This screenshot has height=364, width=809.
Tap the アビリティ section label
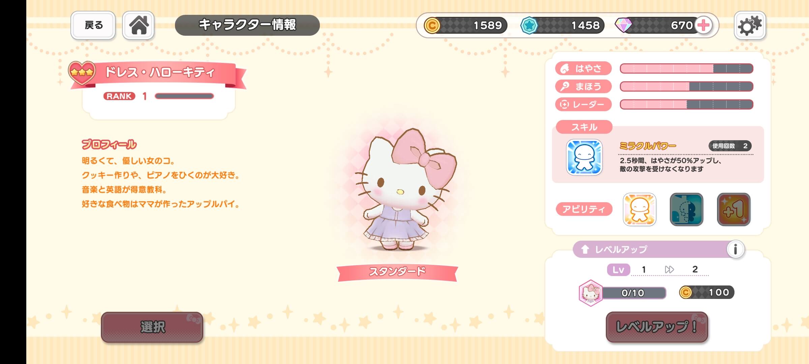[584, 209]
